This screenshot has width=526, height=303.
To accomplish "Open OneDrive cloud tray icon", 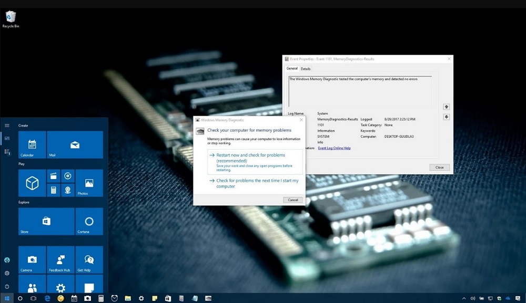I will pos(508,298).
